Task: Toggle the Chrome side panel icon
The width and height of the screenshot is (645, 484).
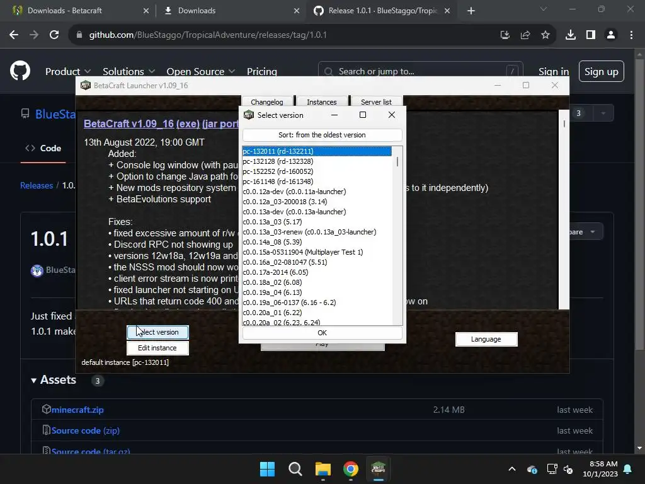Action: pyautogui.click(x=591, y=35)
